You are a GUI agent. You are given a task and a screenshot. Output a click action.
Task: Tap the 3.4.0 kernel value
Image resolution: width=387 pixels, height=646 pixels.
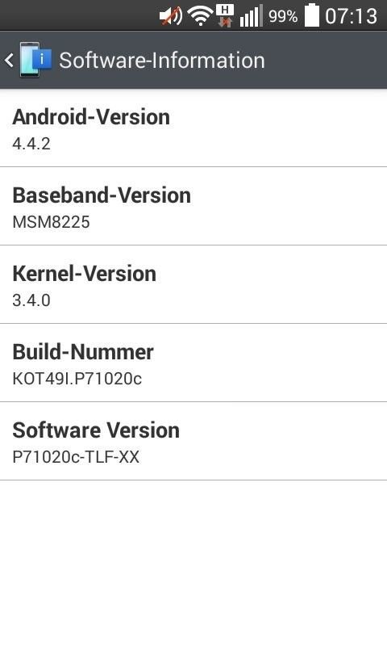coord(31,300)
